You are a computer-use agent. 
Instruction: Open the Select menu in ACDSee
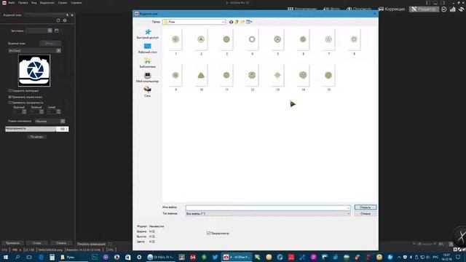click(47, 3)
